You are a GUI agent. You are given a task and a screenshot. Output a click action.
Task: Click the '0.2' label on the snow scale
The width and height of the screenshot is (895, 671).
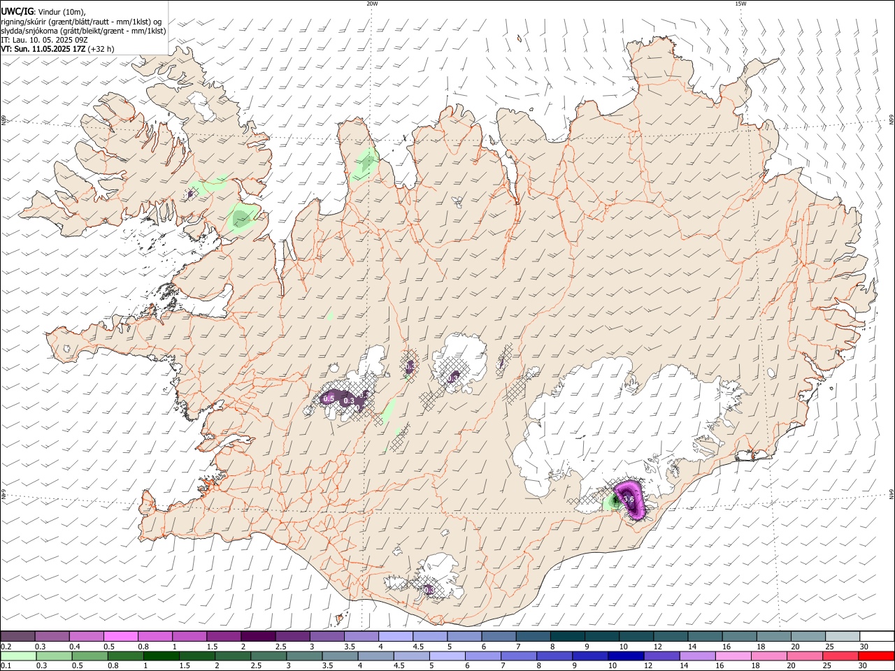(x=6, y=647)
